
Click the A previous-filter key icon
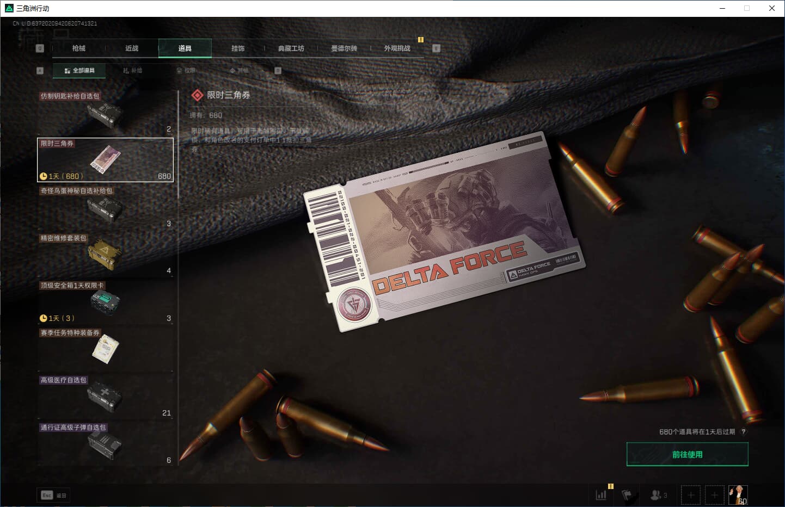[x=40, y=71]
